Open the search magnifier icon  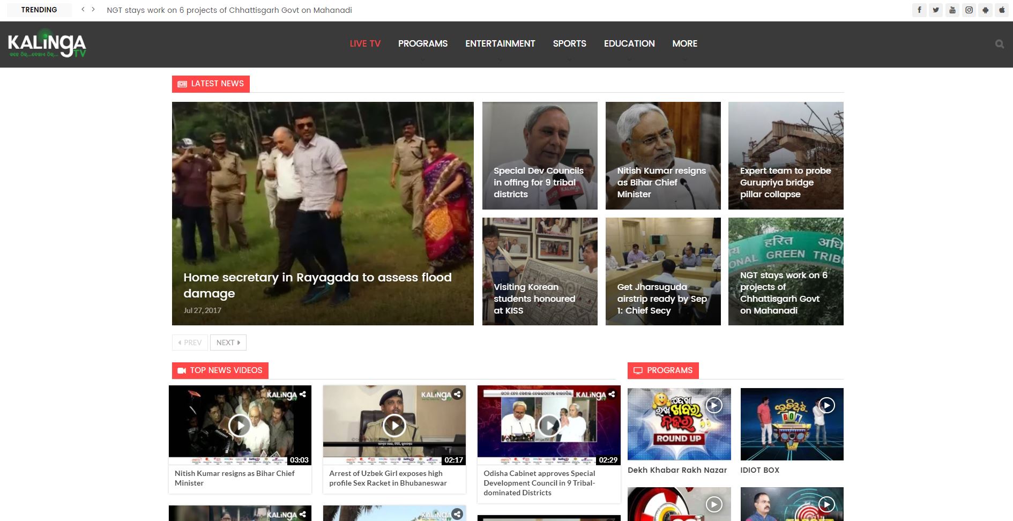pyautogui.click(x=1000, y=44)
